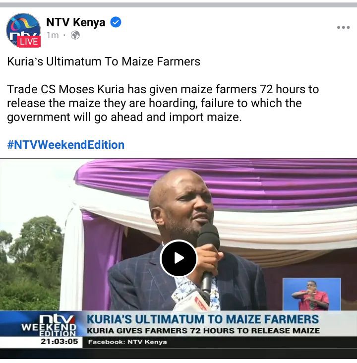This screenshot has width=357, height=363.
Task: Click the 21:03:05 on-screen clock
Action: (59, 342)
